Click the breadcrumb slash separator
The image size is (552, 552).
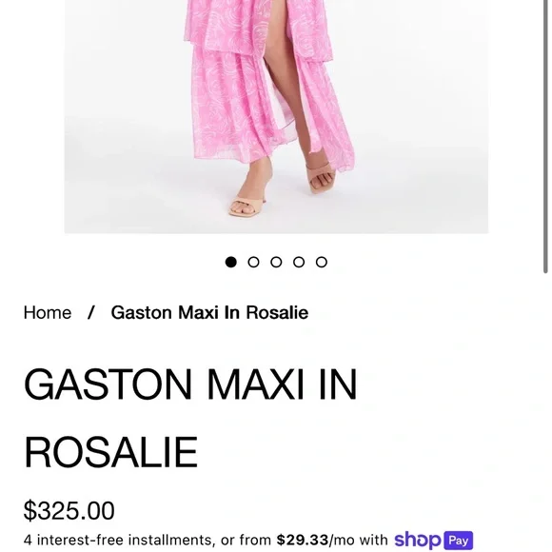coord(91,312)
